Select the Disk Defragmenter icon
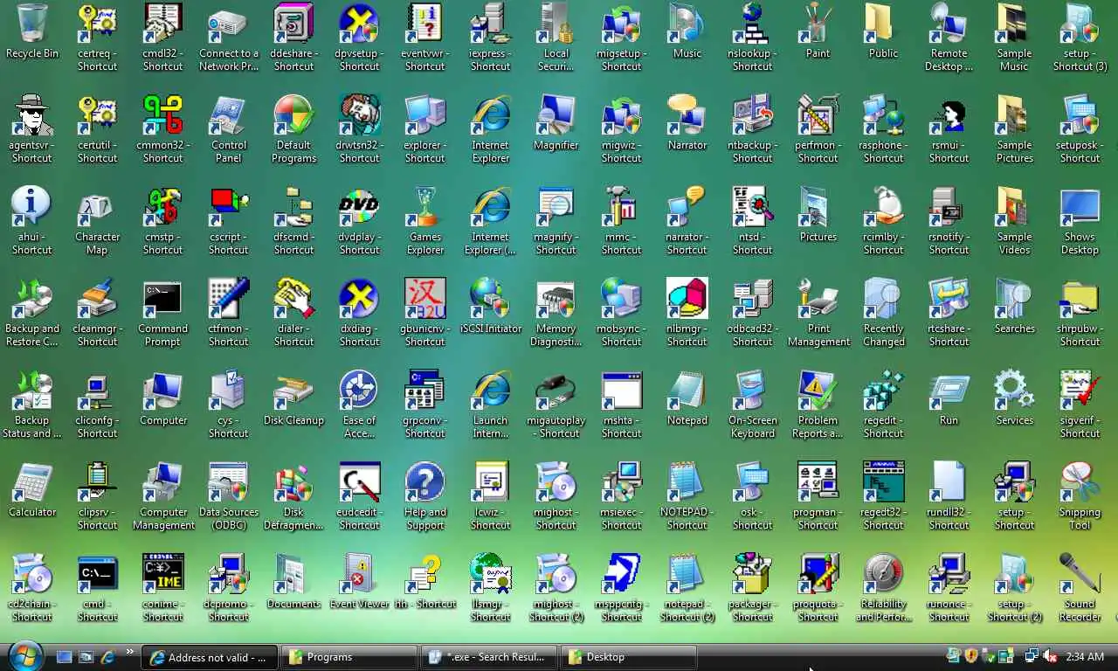 click(x=294, y=482)
